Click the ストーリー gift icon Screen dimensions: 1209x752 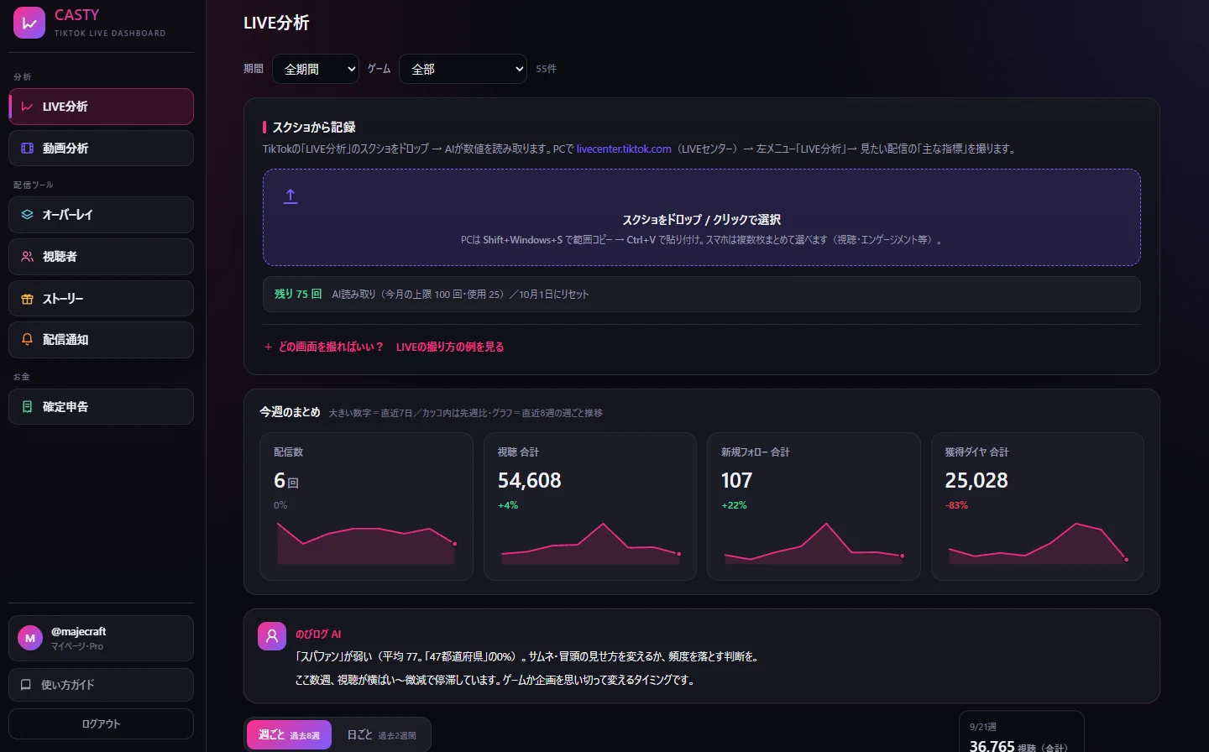(x=27, y=299)
